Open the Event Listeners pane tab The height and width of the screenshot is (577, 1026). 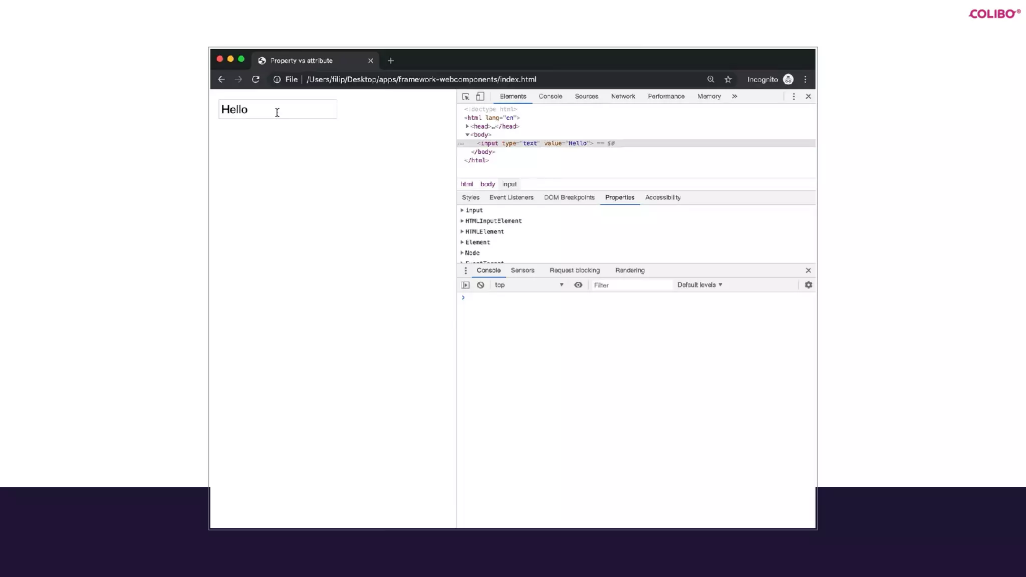511,198
